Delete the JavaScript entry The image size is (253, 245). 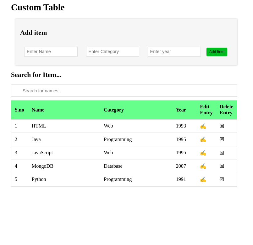click(222, 153)
